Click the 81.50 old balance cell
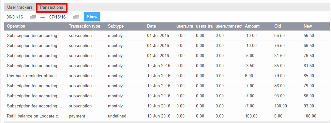This screenshot has width=331, height=123. coord(279,56)
